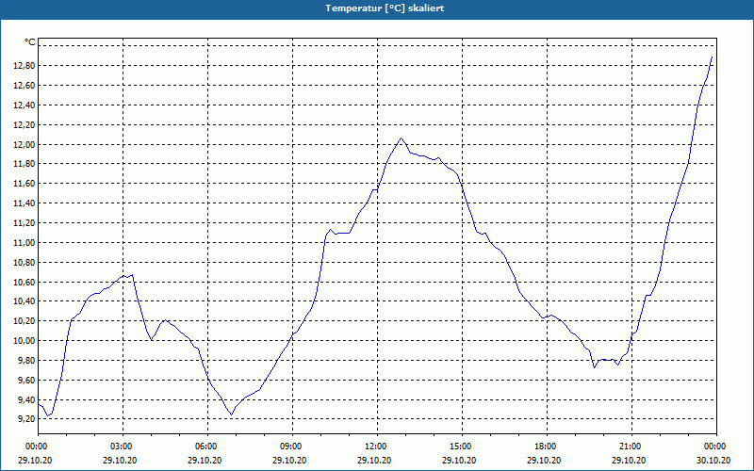Click the 00:00 label above 30.10.20
The image size is (754, 471).
tap(715, 447)
